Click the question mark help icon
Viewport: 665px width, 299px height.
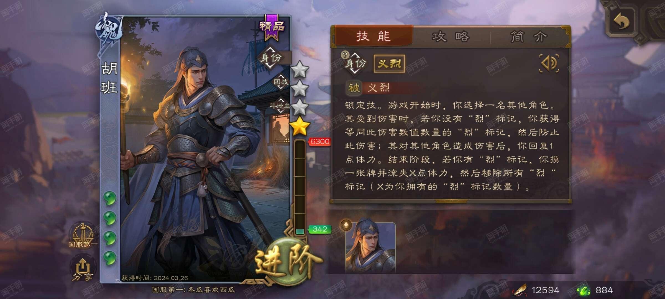point(345,55)
